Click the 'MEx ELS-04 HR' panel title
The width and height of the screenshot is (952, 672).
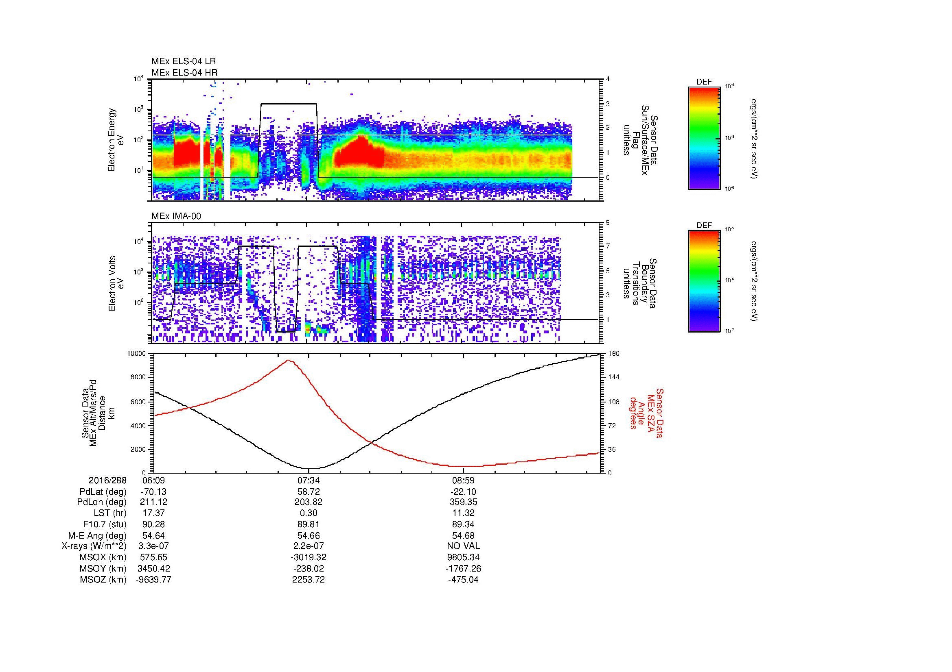184,73
